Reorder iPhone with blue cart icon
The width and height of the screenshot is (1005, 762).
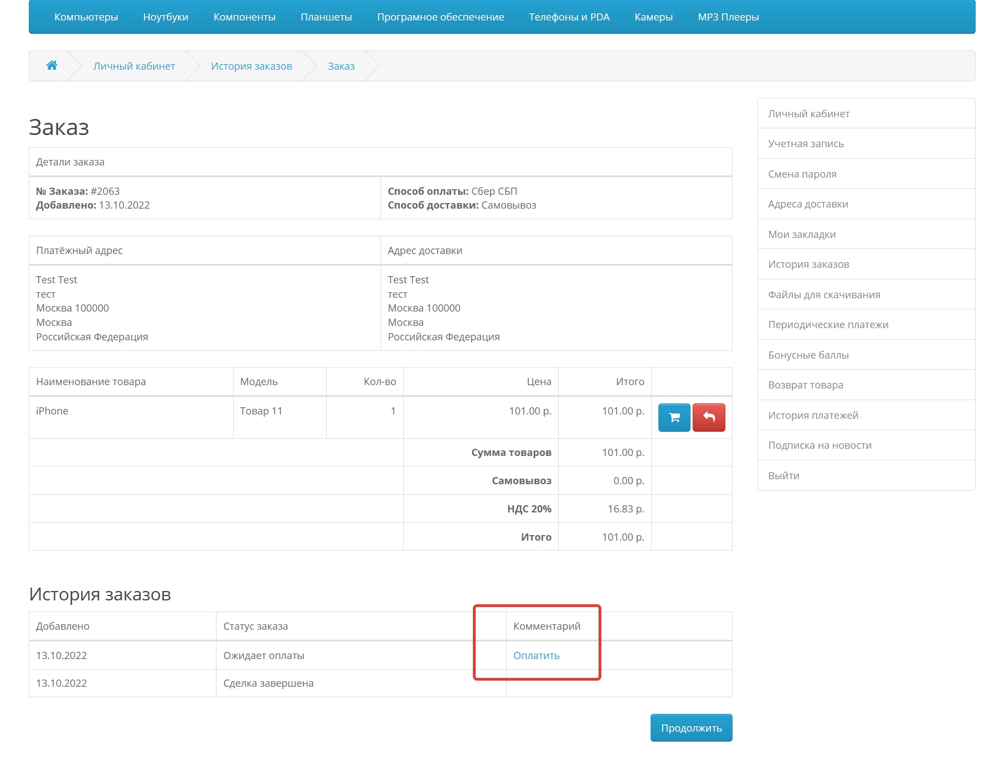[x=674, y=417]
